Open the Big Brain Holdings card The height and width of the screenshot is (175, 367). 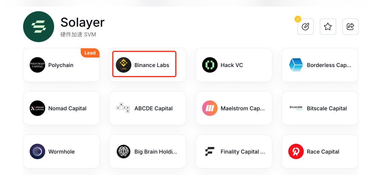point(147,152)
